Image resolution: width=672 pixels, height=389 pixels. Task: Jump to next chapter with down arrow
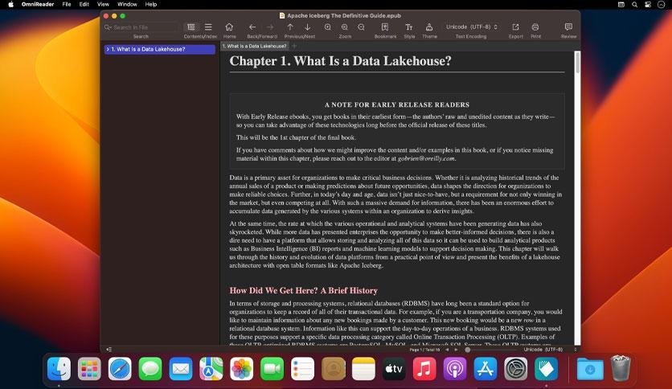tap(308, 27)
